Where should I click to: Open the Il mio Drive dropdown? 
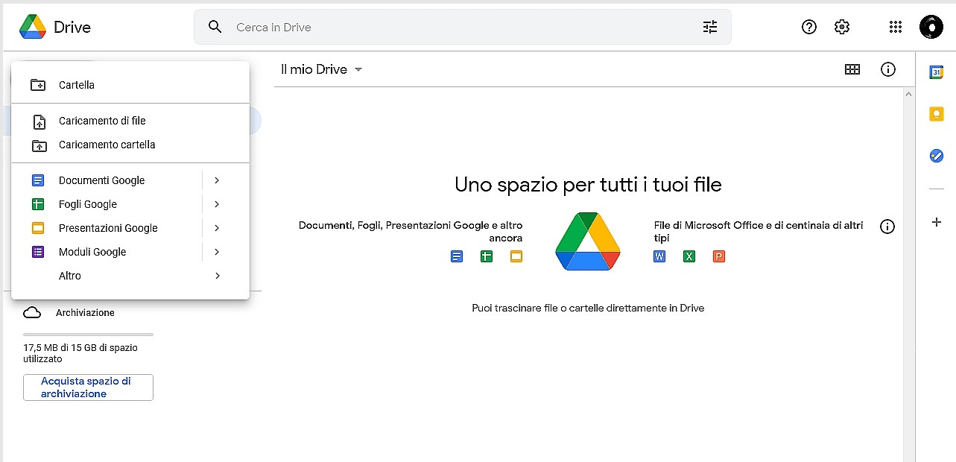pyautogui.click(x=321, y=69)
